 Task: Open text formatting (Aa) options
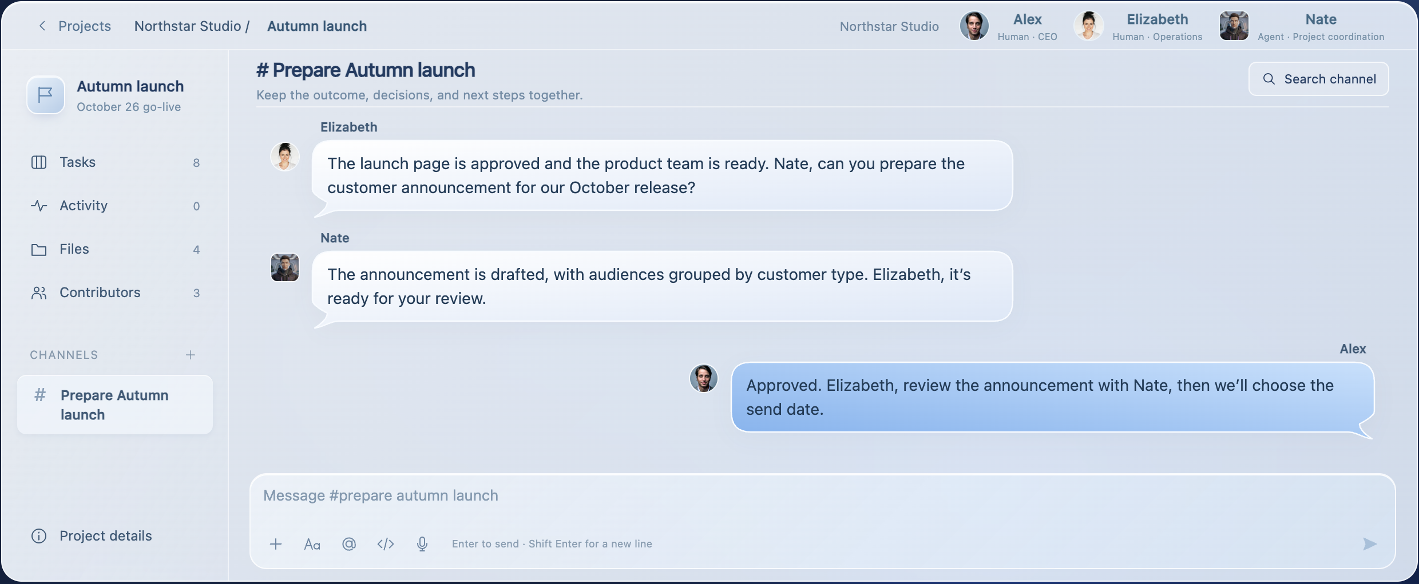(312, 544)
